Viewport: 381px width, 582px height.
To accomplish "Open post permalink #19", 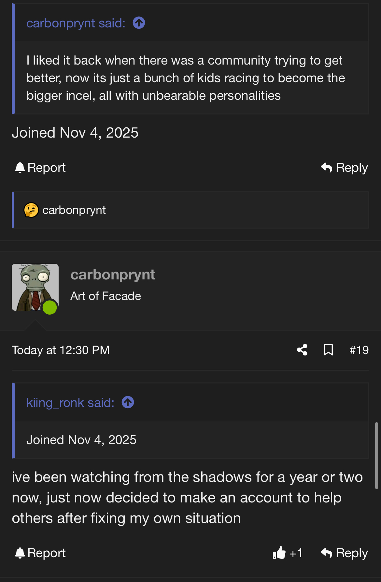I will pos(359,350).
